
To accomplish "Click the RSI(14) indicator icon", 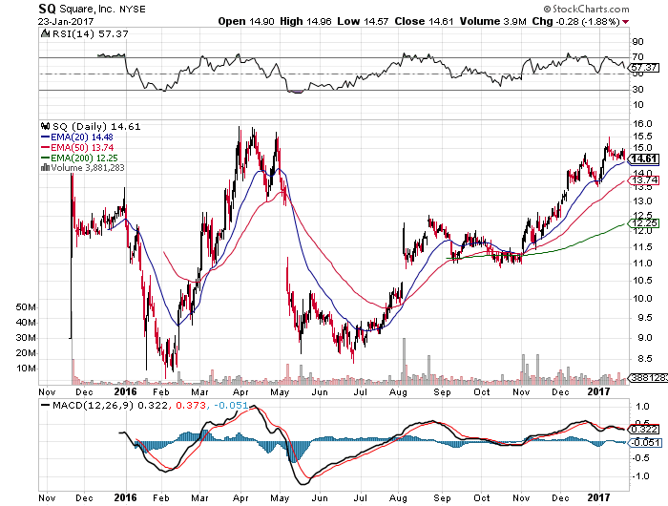I will (x=45, y=33).
